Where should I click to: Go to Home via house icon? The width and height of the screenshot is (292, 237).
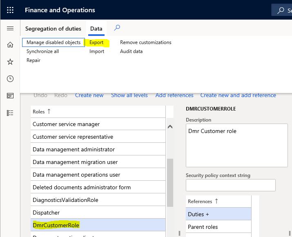tap(10, 45)
